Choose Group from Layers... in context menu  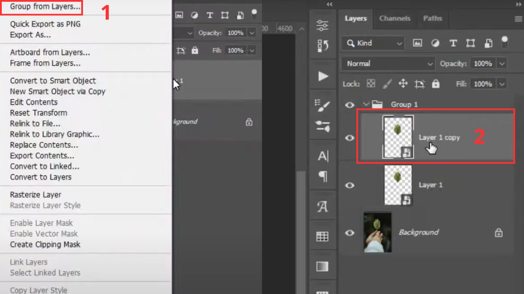[45, 7]
